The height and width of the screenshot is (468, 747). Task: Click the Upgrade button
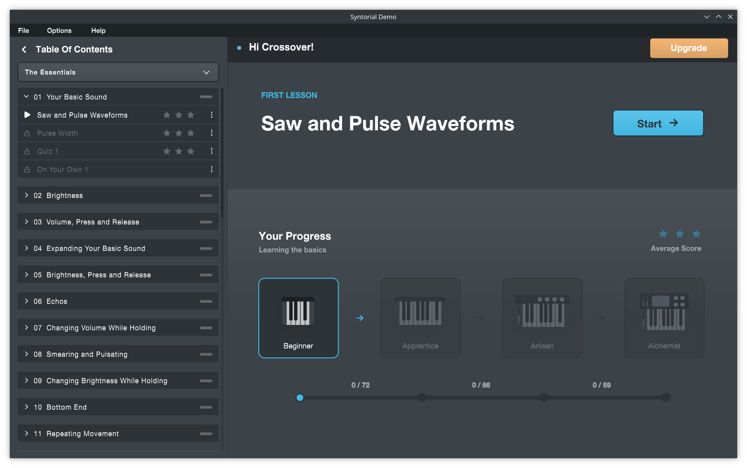coord(689,48)
